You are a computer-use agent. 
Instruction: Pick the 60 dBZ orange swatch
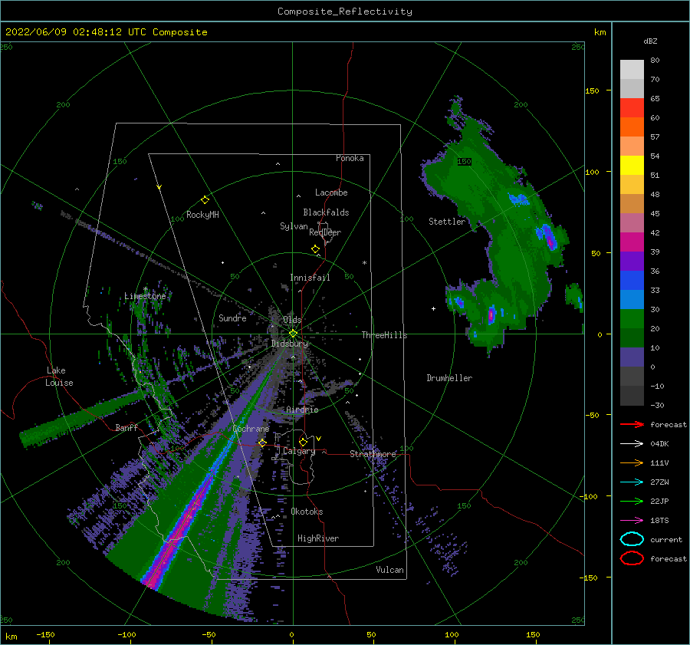click(x=632, y=127)
